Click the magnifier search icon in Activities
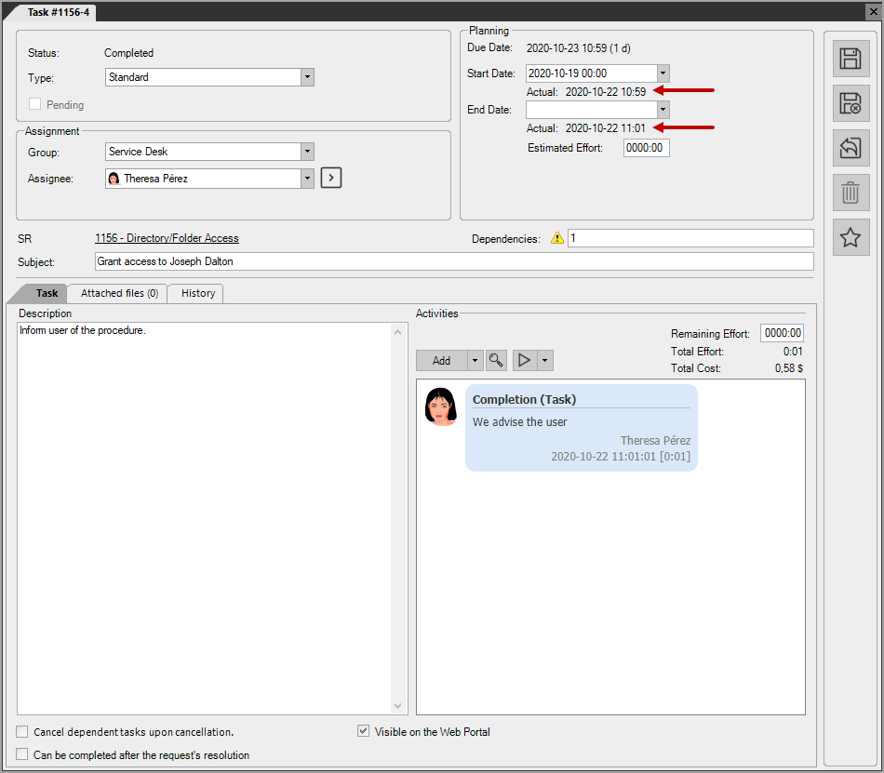Viewport: 884px width, 773px height. 496,360
